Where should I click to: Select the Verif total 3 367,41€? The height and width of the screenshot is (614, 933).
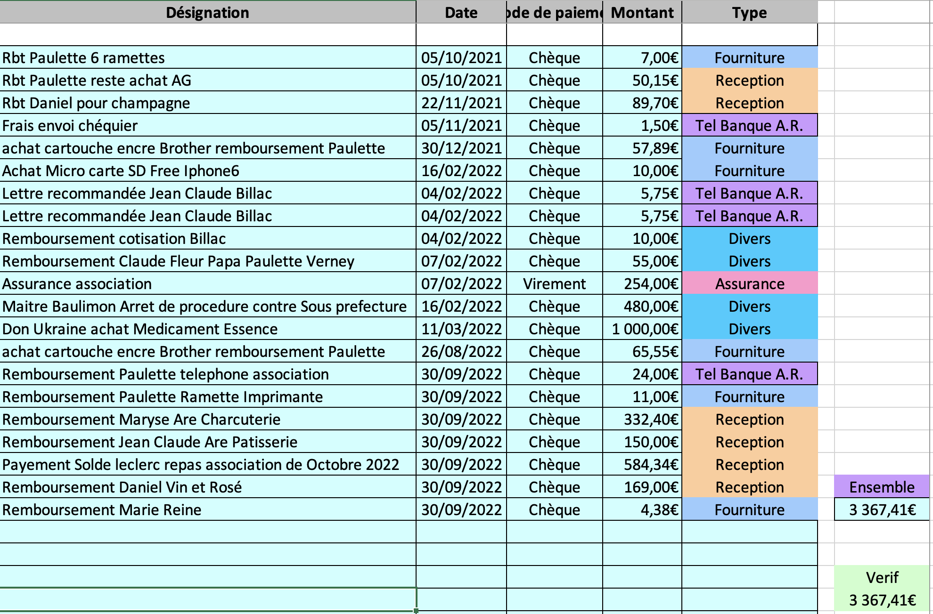(x=882, y=600)
